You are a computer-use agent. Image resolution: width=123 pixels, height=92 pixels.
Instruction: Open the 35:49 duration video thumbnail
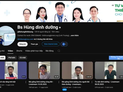click(x=44, y=70)
